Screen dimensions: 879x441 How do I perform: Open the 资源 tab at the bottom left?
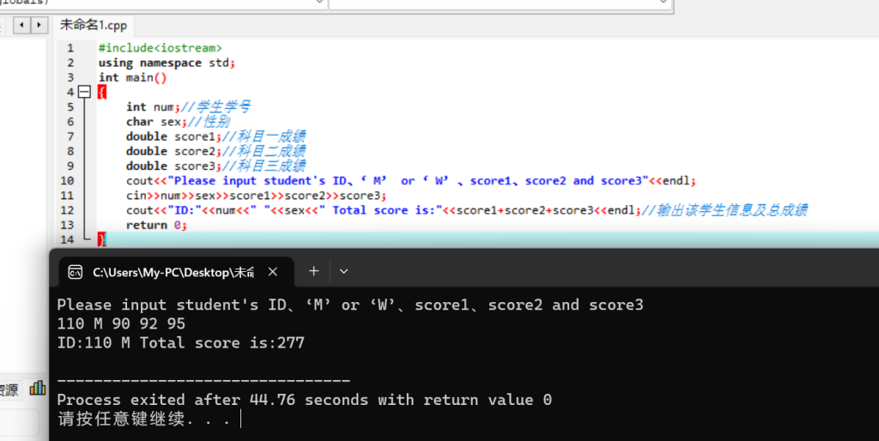tap(9, 390)
